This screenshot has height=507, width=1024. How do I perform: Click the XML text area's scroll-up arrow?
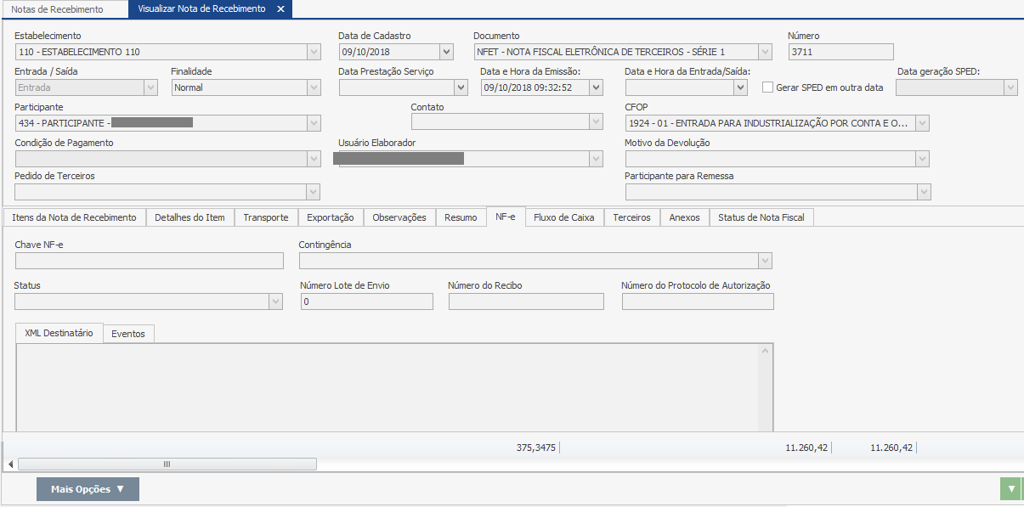[765, 351]
